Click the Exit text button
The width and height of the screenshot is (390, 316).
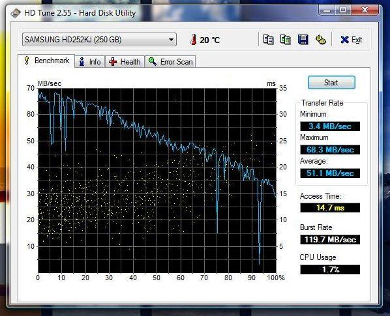[x=357, y=40]
